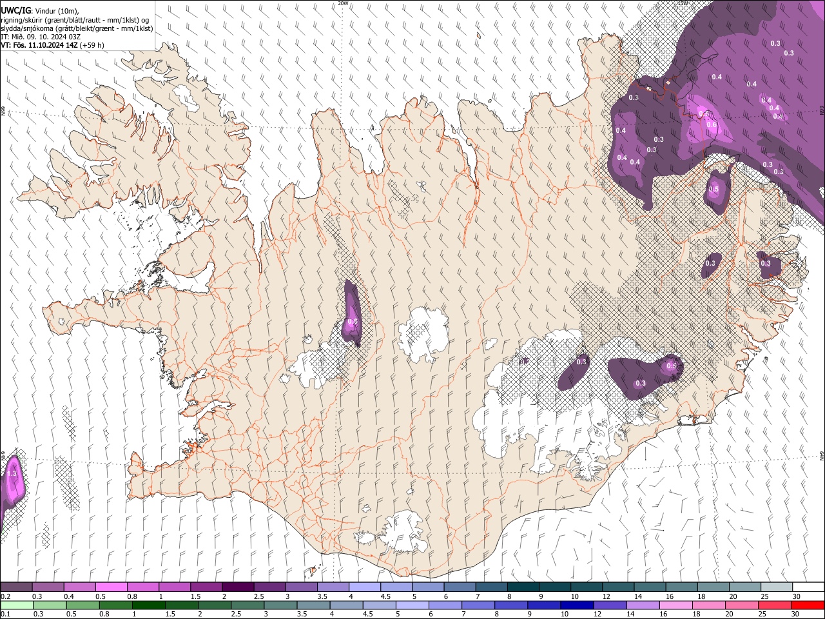825x619 pixels.
Task: Click the 8–9 blue swatch, lower legend
Action: pyautogui.click(x=511, y=605)
